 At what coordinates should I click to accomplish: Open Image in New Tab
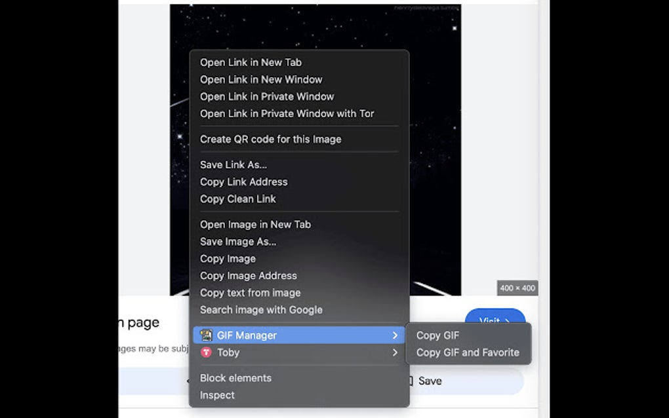[x=254, y=224]
